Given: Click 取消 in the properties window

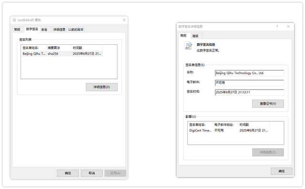Looking at the screenshot, I should click(x=91, y=173).
